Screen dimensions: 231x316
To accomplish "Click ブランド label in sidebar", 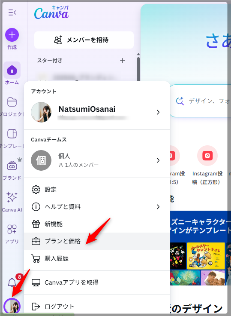I will (12, 178).
